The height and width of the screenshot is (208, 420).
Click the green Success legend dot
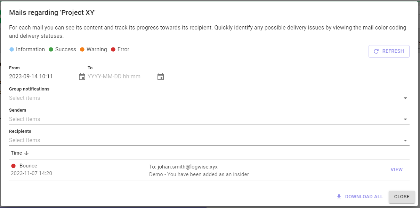(51, 50)
